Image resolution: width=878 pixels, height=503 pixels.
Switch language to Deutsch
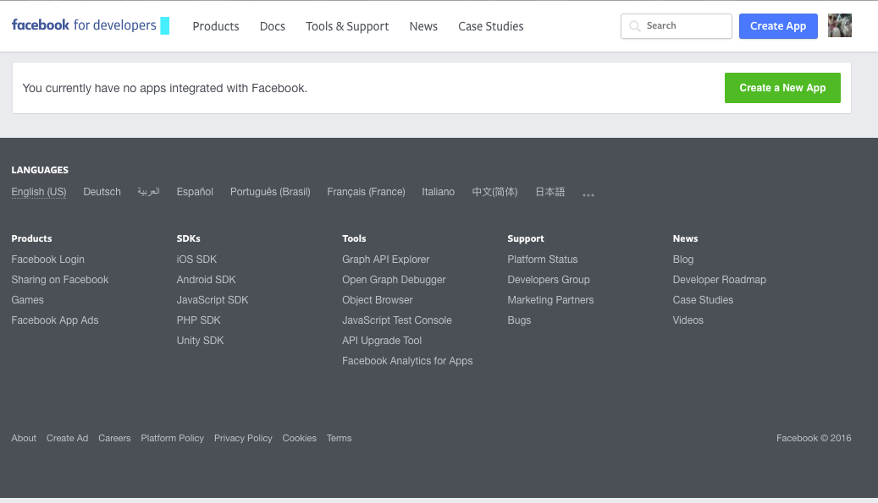[102, 192]
